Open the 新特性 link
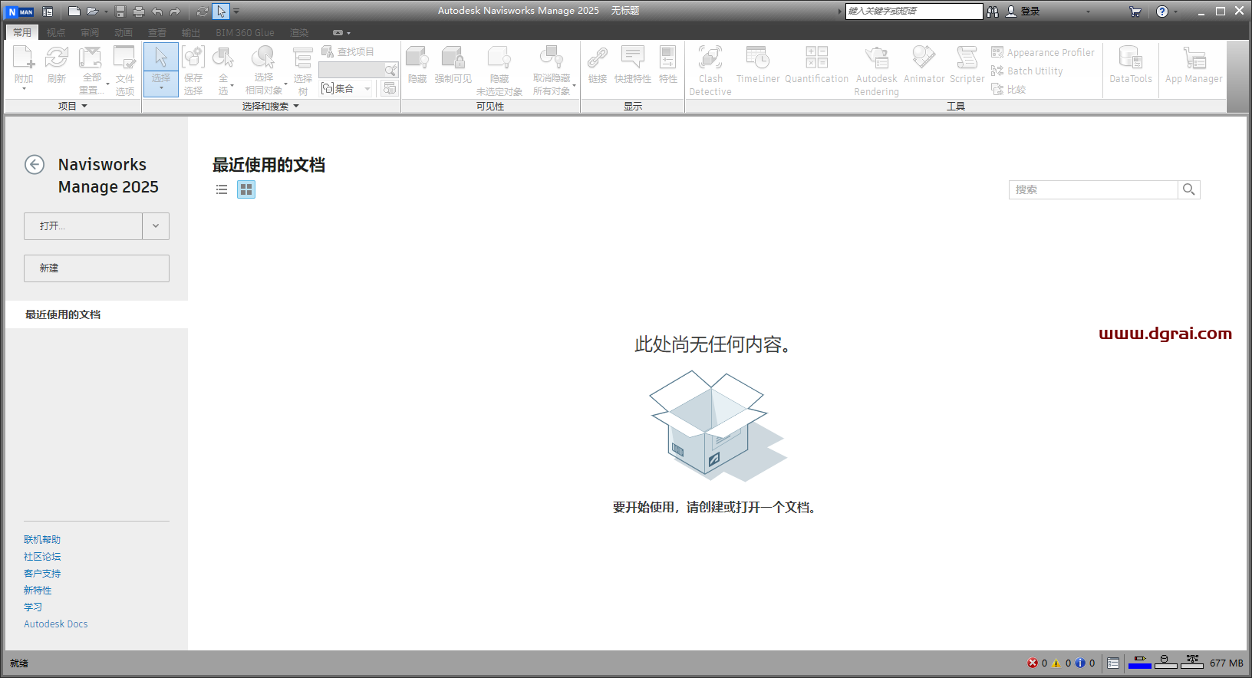 (38, 591)
